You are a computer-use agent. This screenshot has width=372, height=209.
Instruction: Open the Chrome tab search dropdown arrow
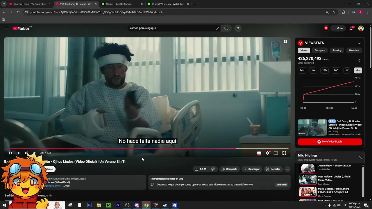click(x=4, y=4)
